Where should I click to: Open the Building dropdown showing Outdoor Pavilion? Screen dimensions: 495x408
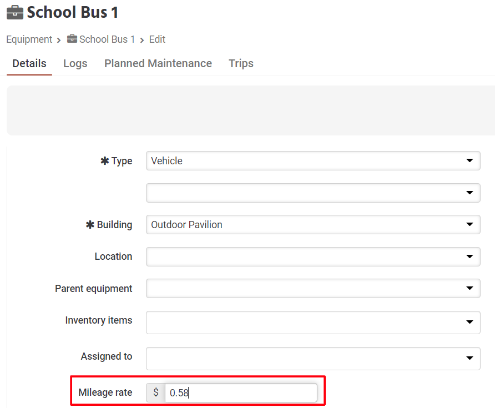click(313, 225)
